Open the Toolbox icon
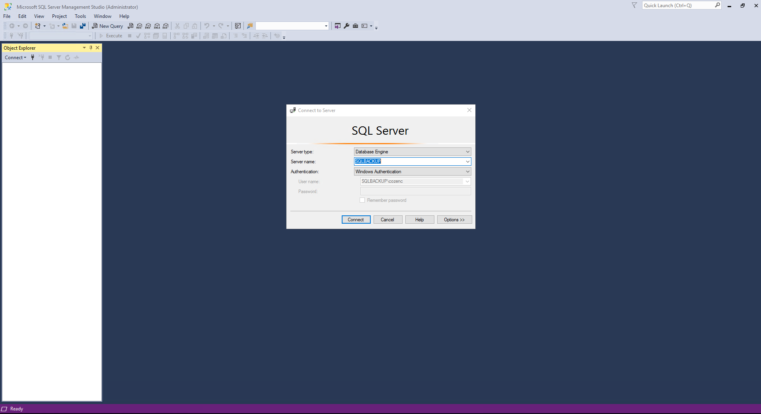Screen dimensions: 761x414 pyautogui.click(x=355, y=26)
